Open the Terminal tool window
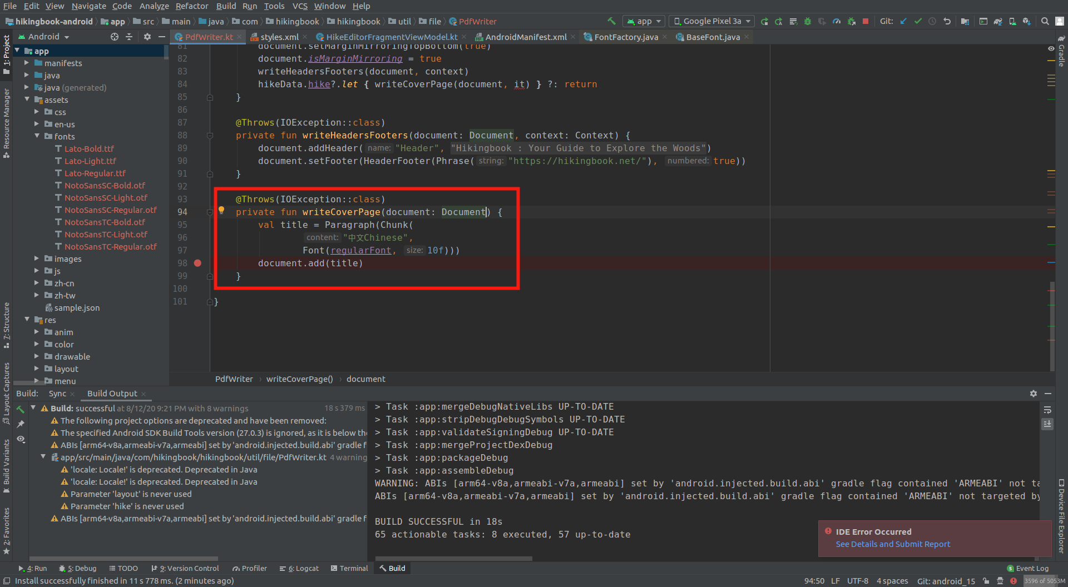The width and height of the screenshot is (1068, 587). pyautogui.click(x=353, y=568)
